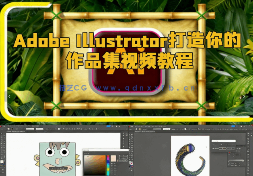
Task: Click the fill and stroke swatch in right window toolbar
Action: (x=132, y=163)
